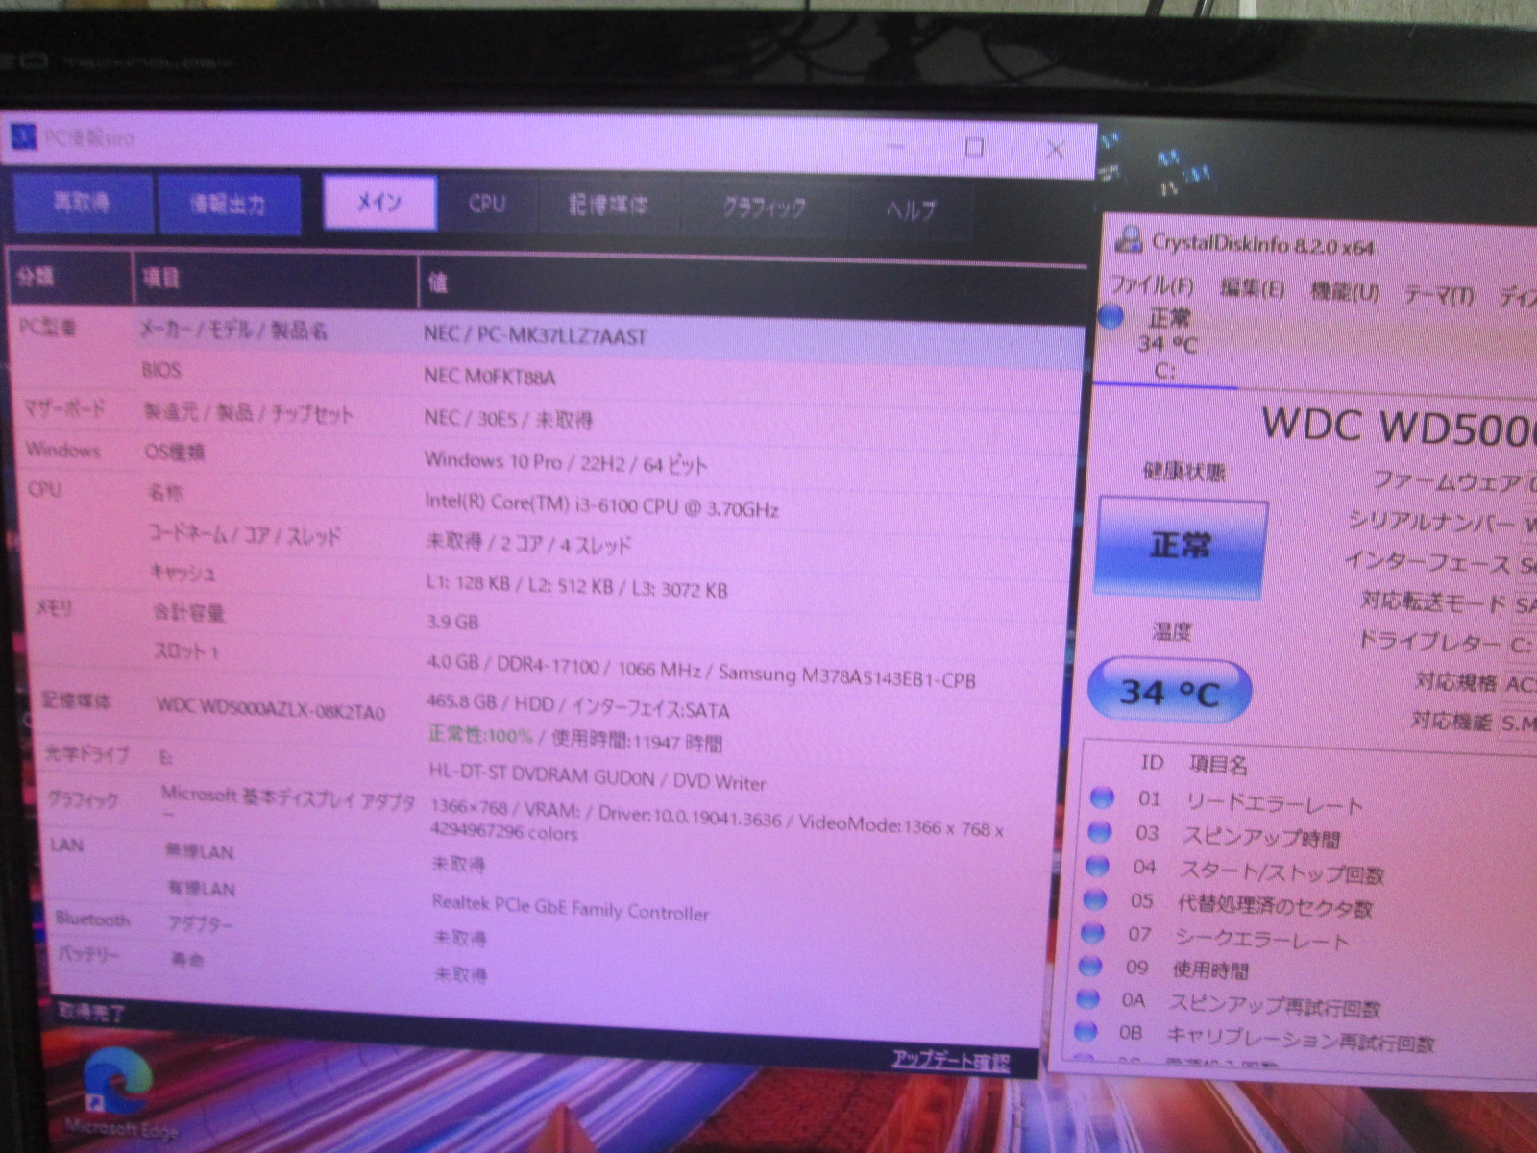Select Realtek PCIe GbE Family Controller value

(571, 907)
